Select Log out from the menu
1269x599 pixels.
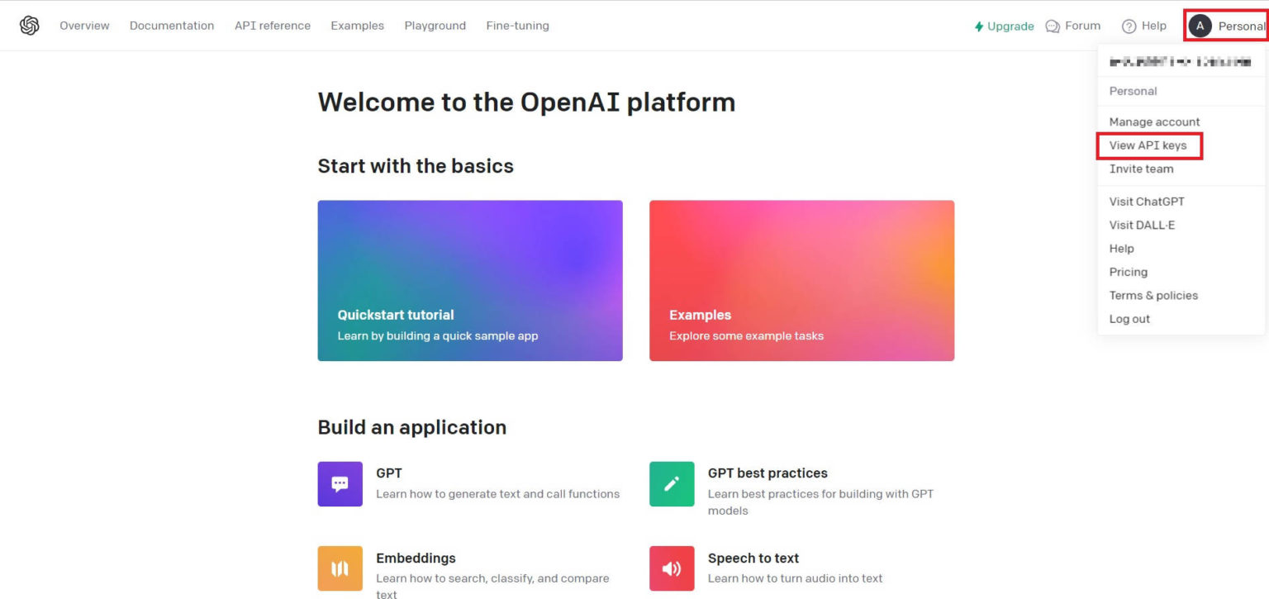point(1129,318)
